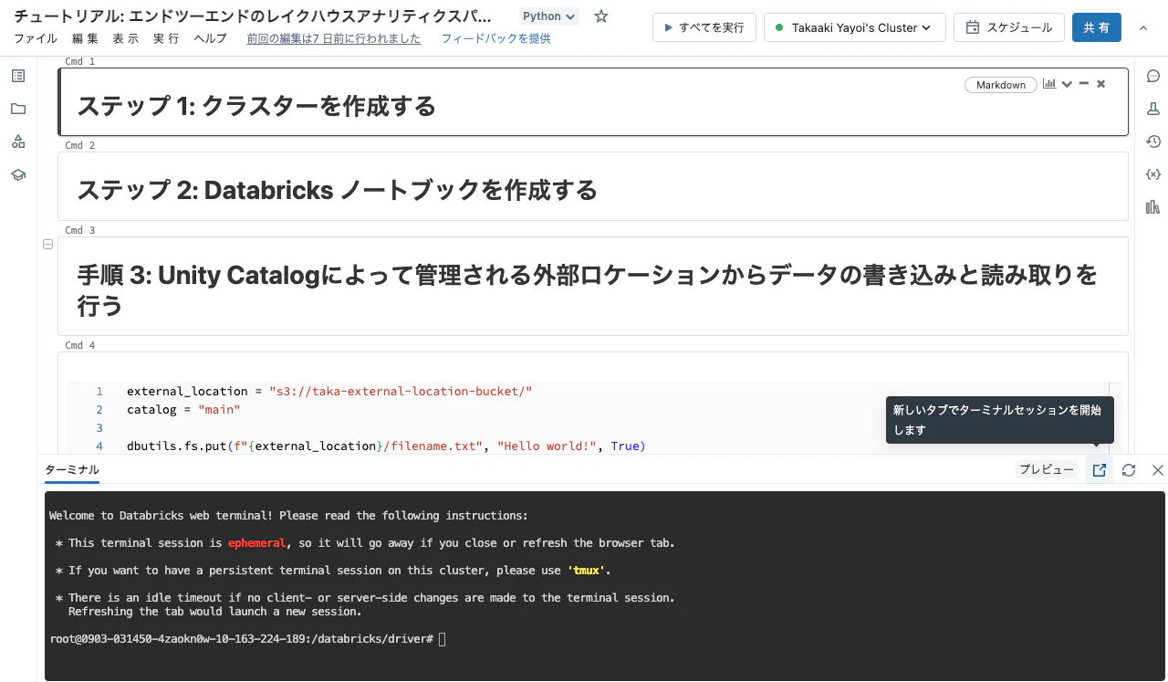
Task: Open the 実行 menu
Action: click(x=166, y=38)
